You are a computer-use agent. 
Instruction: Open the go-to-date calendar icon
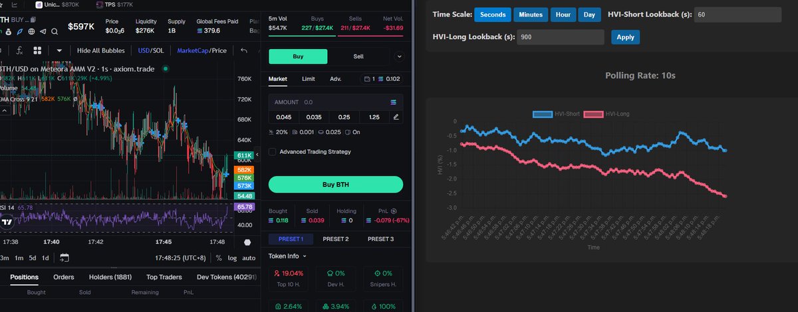click(x=65, y=258)
